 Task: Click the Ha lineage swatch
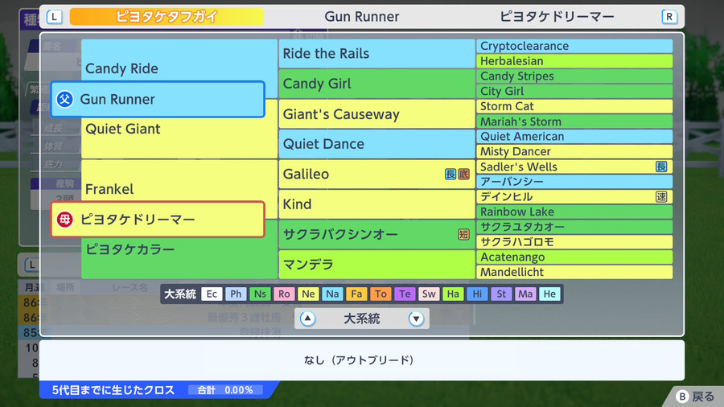453,294
